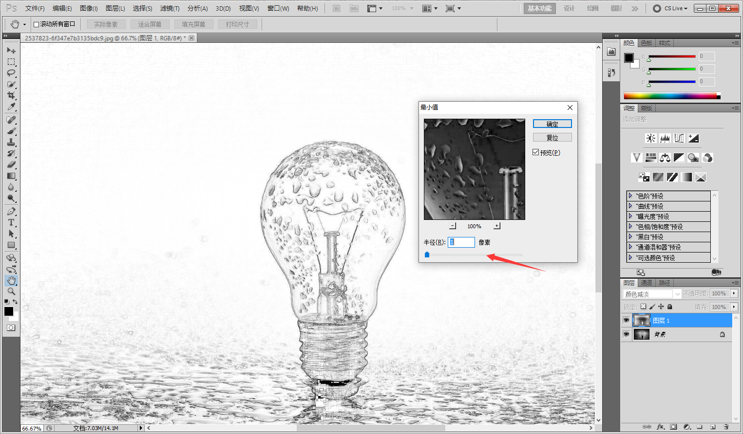Click the 复位 reset button
The image size is (743, 434).
click(x=552, y=138)
